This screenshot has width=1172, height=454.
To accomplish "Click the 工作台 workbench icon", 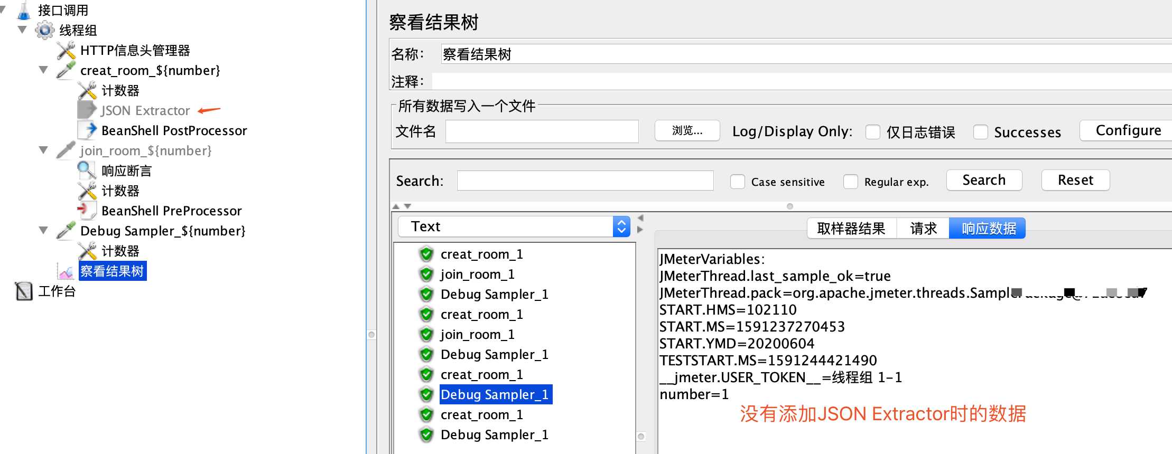I will [24, 291].
